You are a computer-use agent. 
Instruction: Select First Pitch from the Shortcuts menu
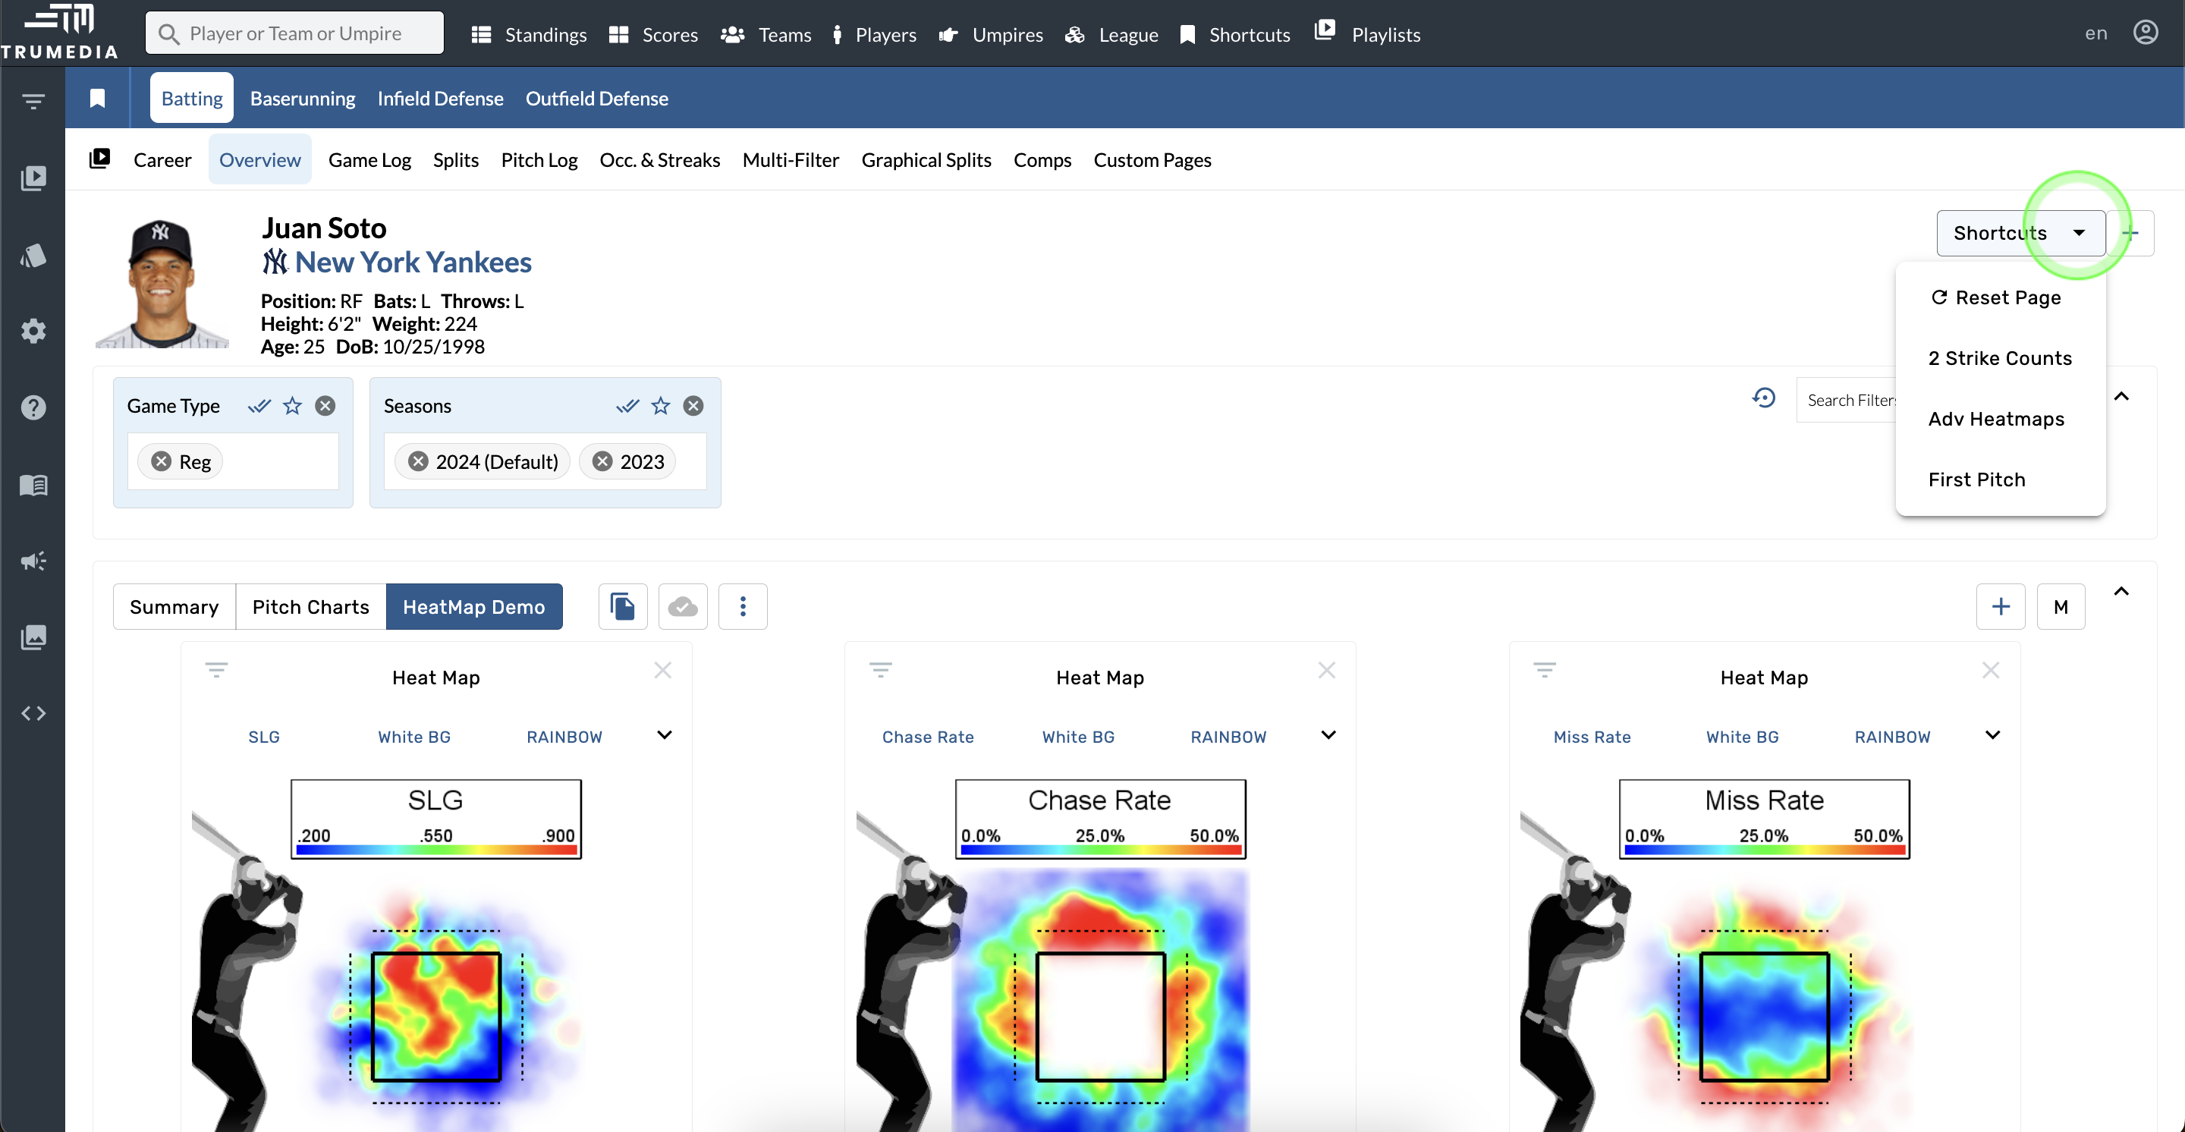[1976, 478]
